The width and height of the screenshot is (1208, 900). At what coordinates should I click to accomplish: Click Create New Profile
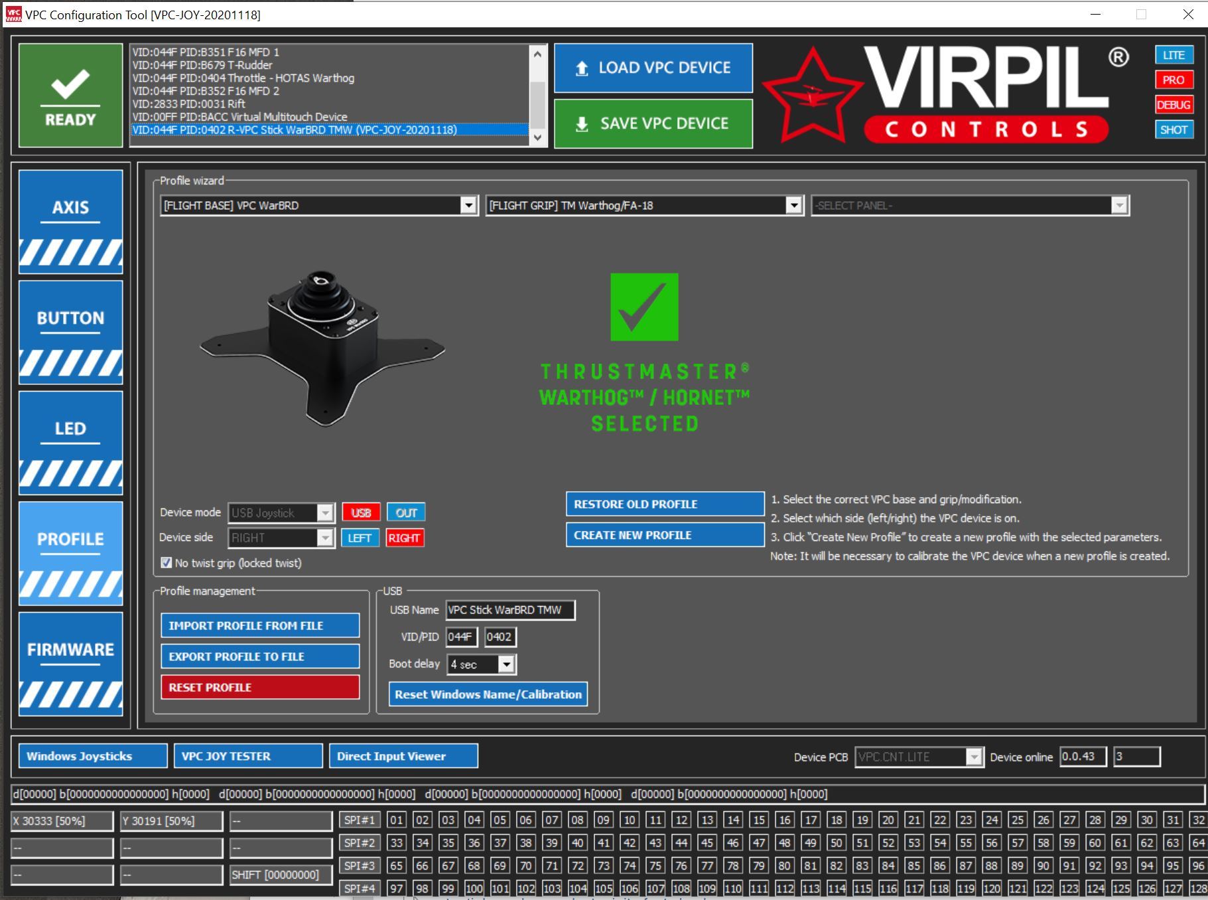(665, 535)
